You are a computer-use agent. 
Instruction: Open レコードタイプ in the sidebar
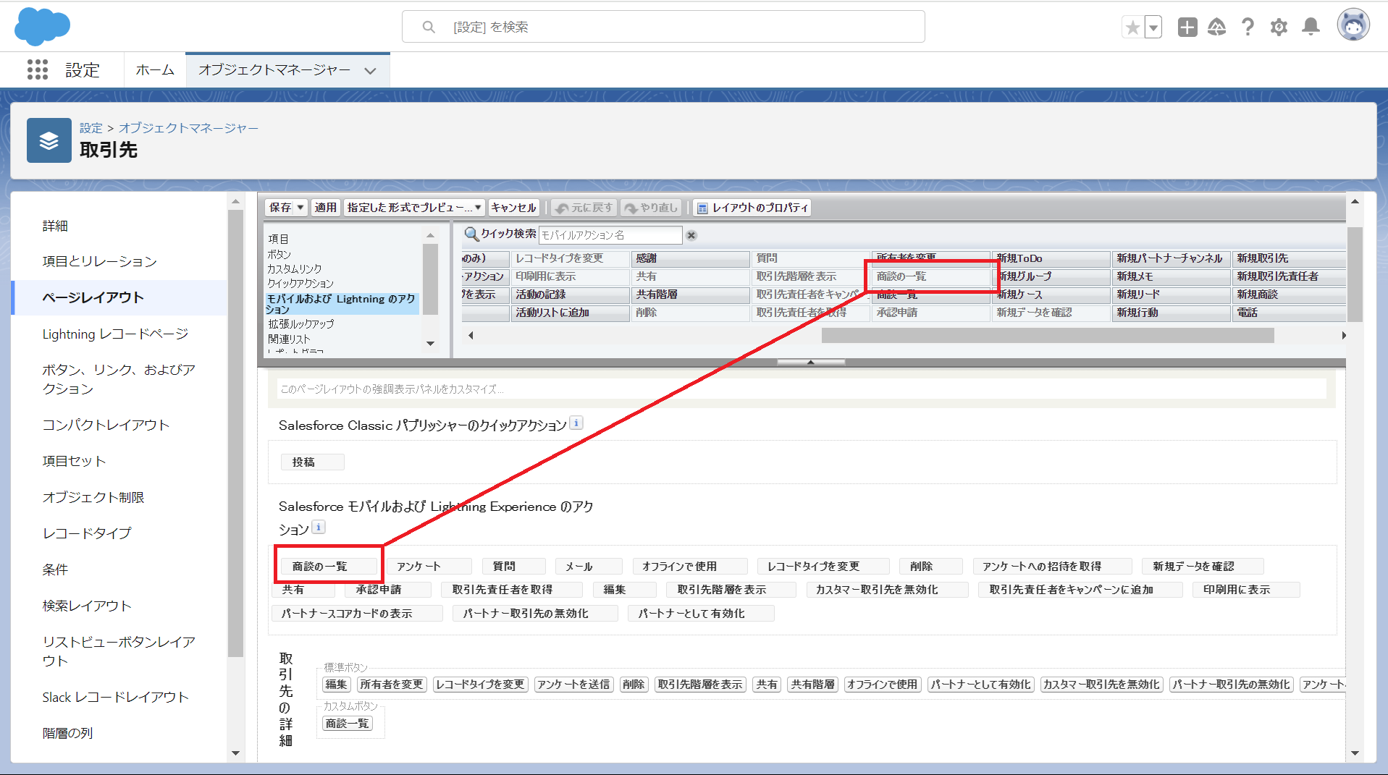pos(87,533)
